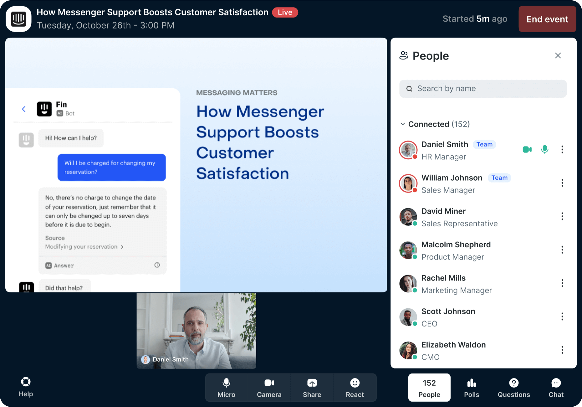The height and width of the screenshot is (407, 582).
Task: Click the info icon beside Answer
Action: [x=157, y=265]
